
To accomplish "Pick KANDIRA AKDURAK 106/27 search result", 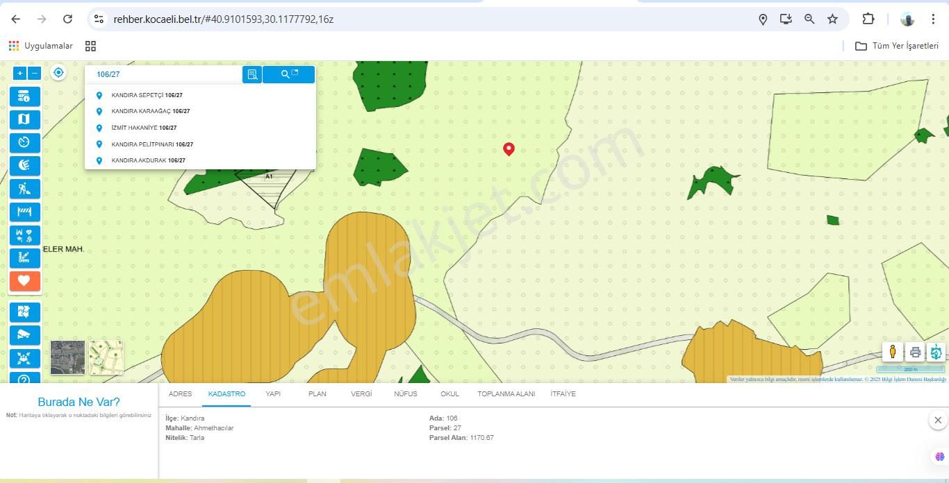I will click(x=148, y=160).
